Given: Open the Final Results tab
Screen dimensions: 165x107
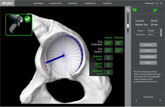Looking at the screenshot, I should 107,3.
